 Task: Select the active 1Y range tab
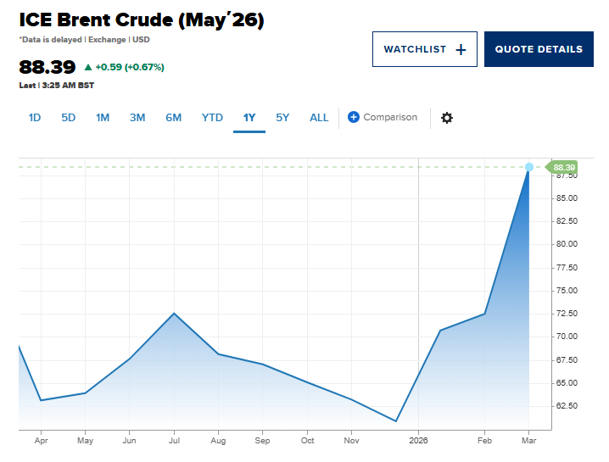(x=249, y=118)
